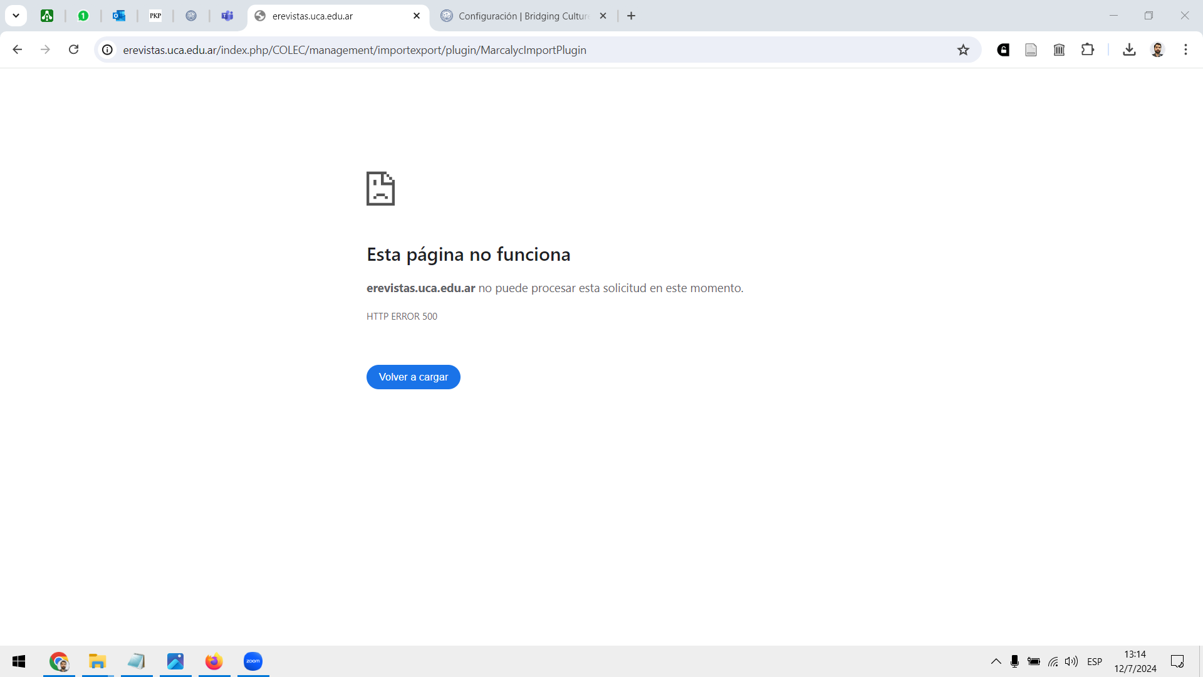1203x677 pixels.
Task: Click the URL address bar field
Action: point(501,50)
